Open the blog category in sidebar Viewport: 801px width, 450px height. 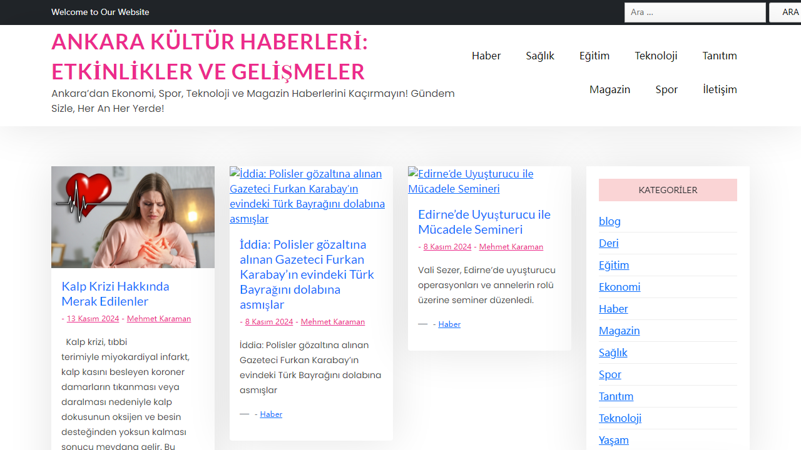click(x=610, y=221)
